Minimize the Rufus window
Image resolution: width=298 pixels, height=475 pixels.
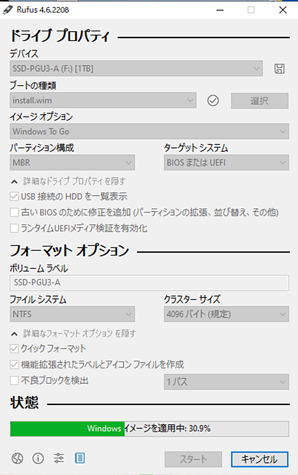coord(220,10)
